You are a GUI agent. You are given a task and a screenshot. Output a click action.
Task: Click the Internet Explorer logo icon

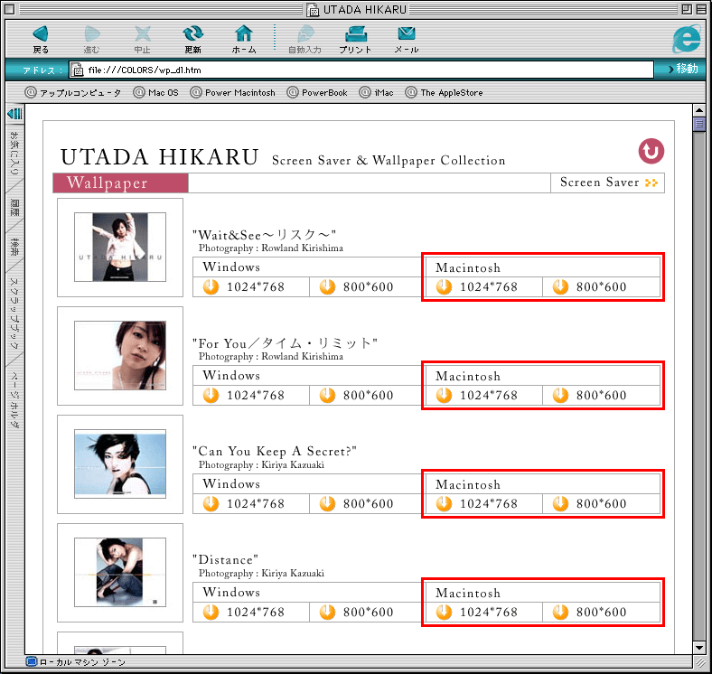686,38
